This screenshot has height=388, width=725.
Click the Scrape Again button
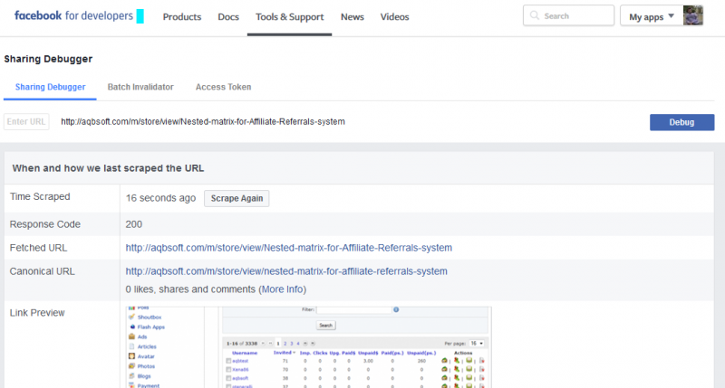(237, 198)
